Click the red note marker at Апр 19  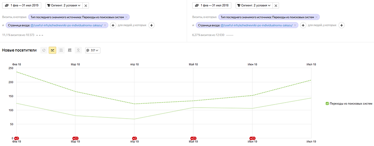coord(134,138)
